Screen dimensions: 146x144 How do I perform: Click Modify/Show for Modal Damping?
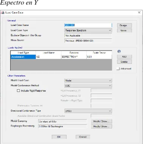(x=101, y=121)
